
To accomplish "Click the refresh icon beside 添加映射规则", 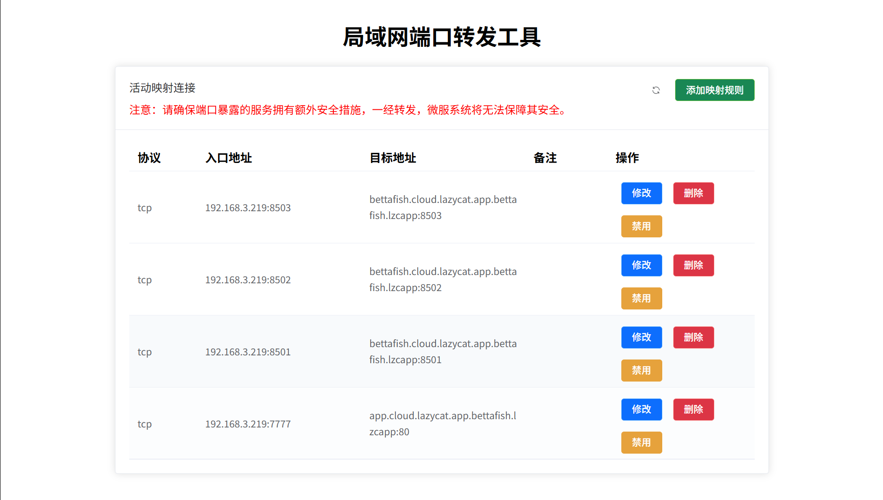I will tap(656, 90).
